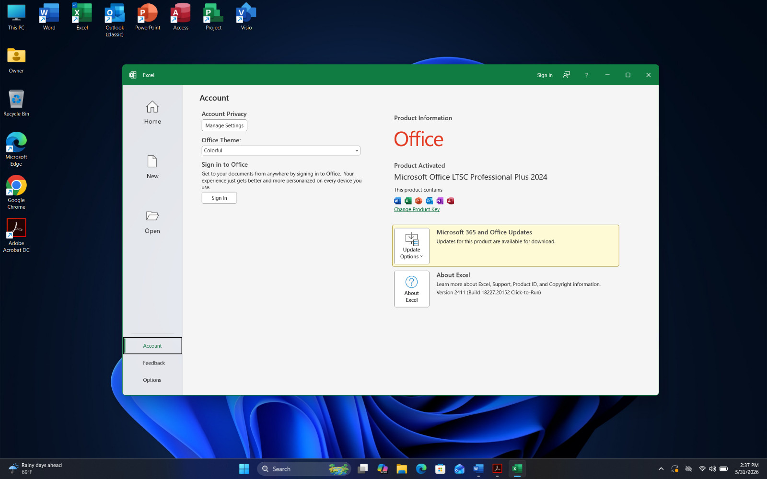
Task: Click the Change Product Key link
Action: point(417,209)
